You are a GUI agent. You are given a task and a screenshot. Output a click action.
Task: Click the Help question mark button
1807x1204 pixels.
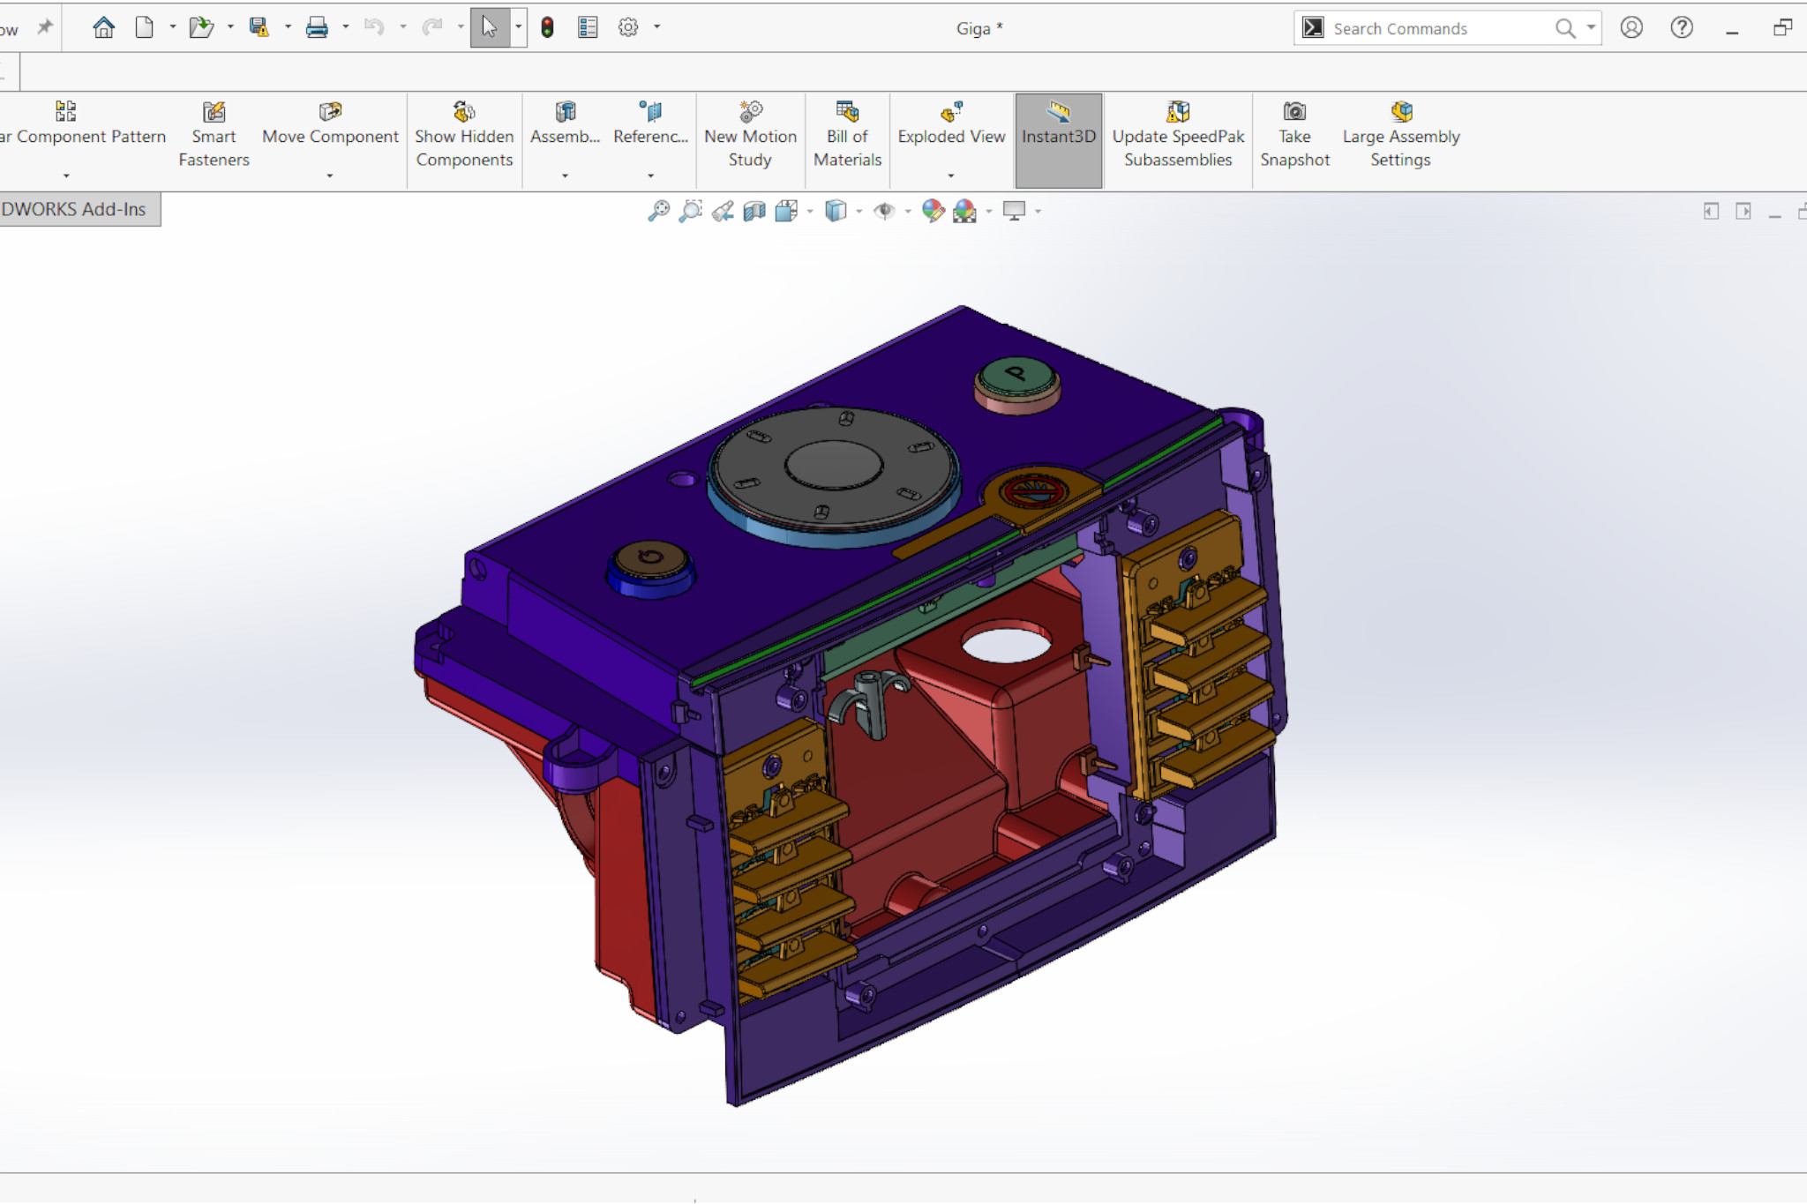tap(1682, 27)
